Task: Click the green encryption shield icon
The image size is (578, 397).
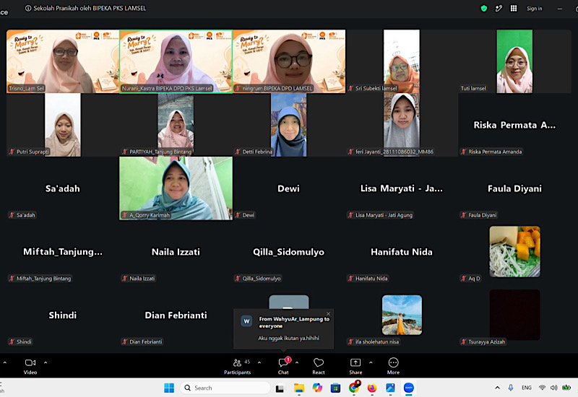Action: click(x=484, y=9)
